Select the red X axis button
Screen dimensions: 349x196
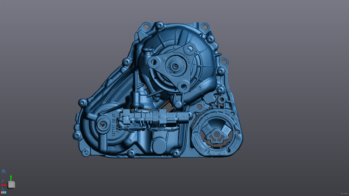tap(2, 192)
